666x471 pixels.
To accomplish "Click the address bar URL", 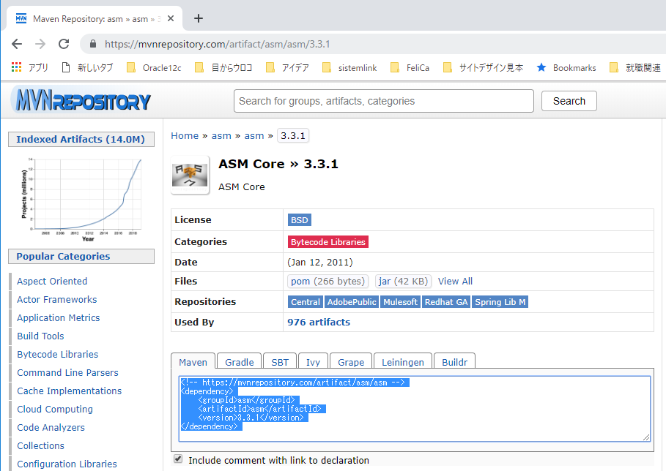I will pyautogui.click(x=217, y=44).
